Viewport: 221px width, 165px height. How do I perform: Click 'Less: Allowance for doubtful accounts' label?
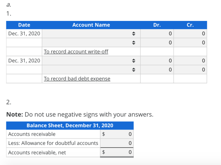click(x=53, y=143)
